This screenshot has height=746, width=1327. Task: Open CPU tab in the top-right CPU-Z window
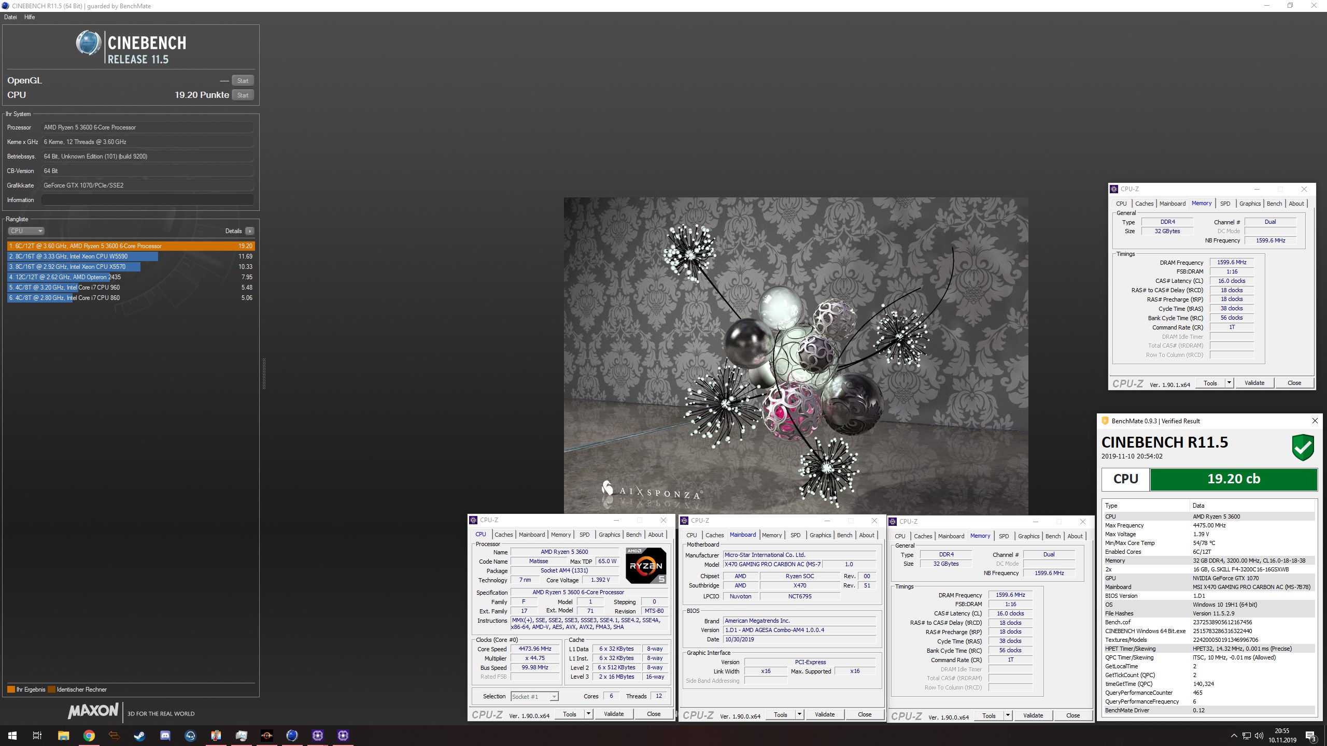point(1121,204)
